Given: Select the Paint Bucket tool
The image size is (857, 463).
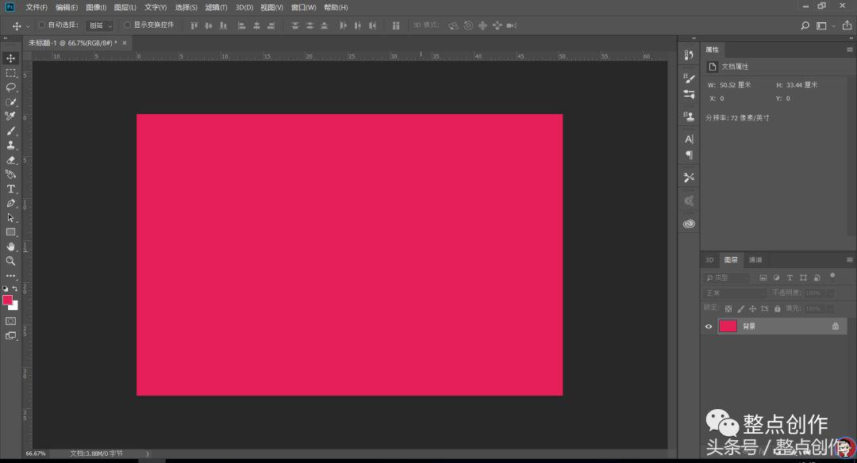Looking at the screenshot, I should [x=10, y=174].
